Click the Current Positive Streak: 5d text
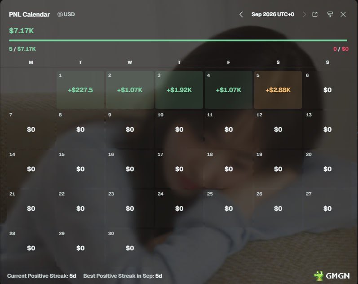The image size is (358, 284). tap(42, 276)
